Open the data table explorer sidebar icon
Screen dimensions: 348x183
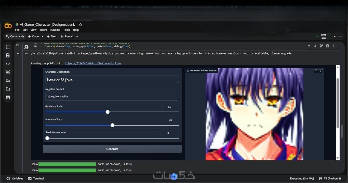pos(8,97)
